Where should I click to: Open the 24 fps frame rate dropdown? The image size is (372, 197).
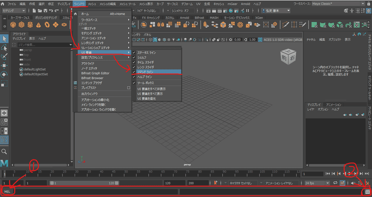317,183
